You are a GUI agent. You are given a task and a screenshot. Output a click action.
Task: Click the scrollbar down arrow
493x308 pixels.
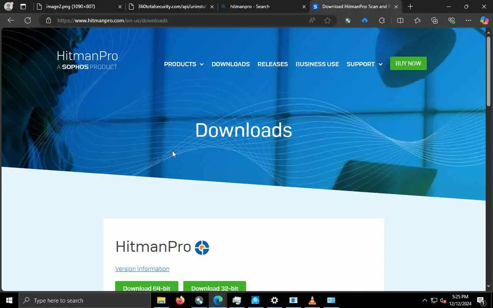(x=489, y=286)
